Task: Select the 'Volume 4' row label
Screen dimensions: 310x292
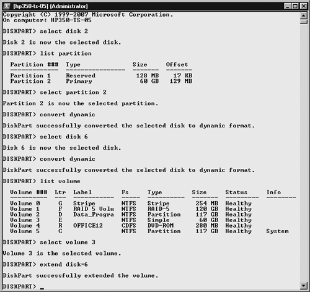Action: point(25,226)
